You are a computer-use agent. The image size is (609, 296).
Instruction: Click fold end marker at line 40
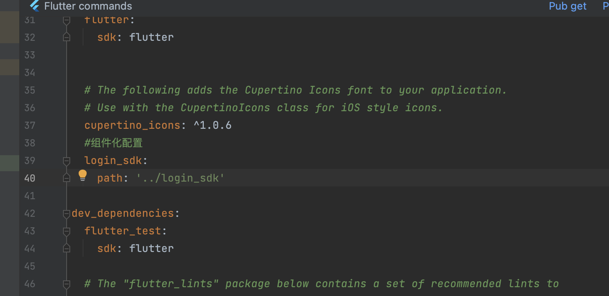coord(67,178)
